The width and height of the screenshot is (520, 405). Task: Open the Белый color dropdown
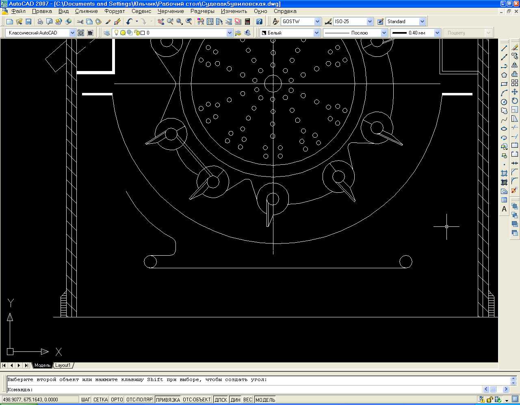pos(317,33)
